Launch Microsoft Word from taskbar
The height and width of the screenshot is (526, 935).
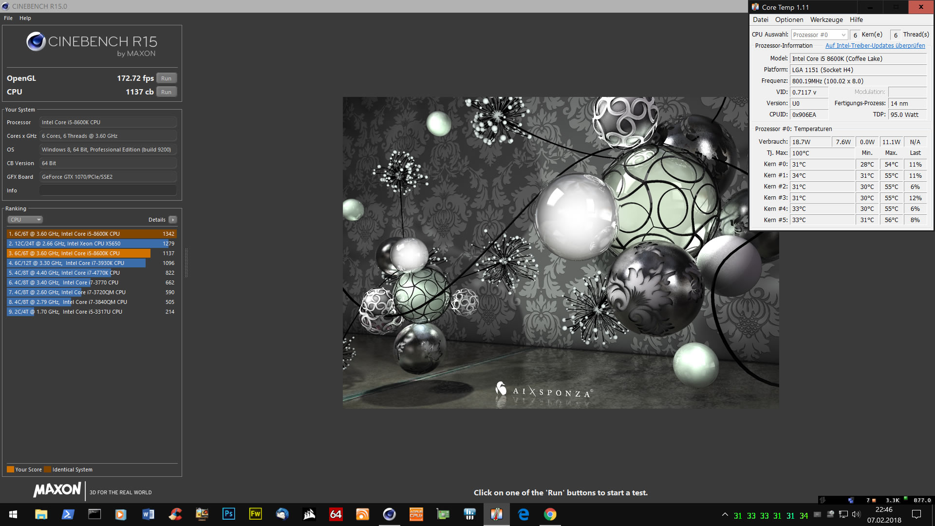point(148,514)
